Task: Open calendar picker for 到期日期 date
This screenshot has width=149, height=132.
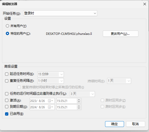Action: pos(51,107)
